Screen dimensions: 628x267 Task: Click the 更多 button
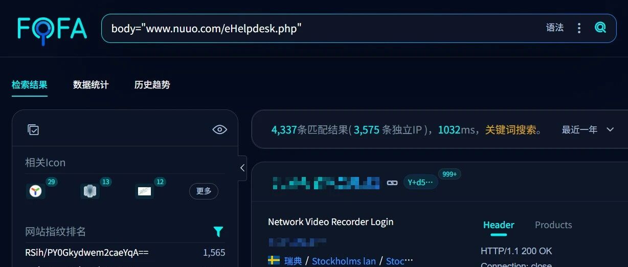[204, 191]
